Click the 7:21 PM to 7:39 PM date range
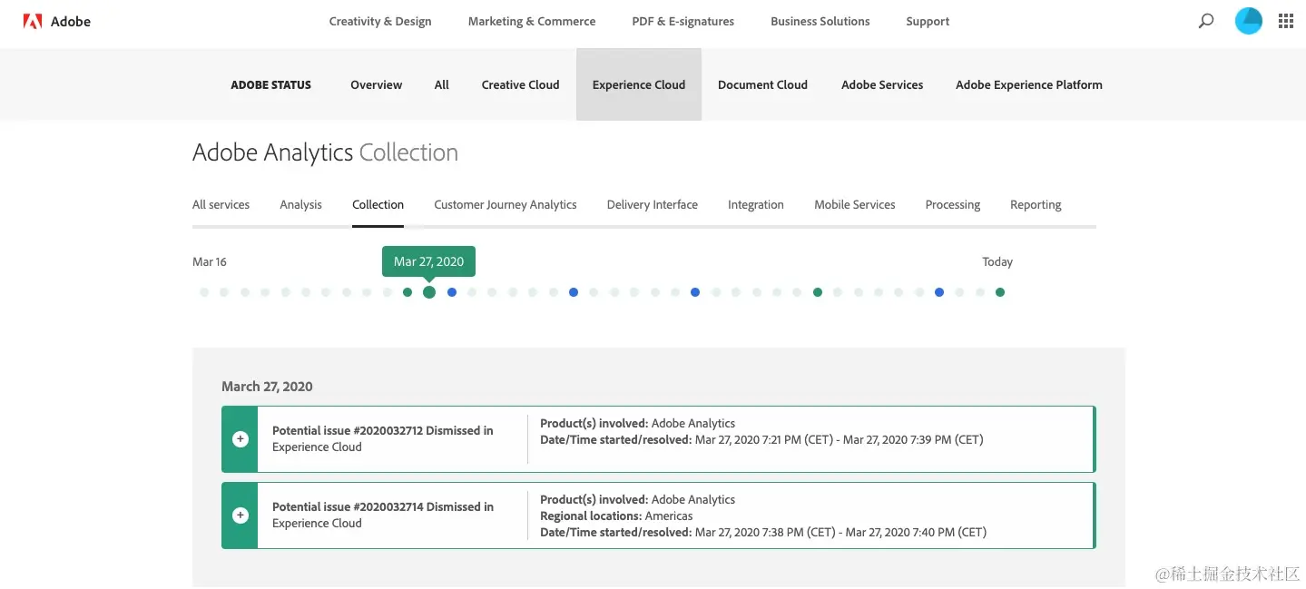The image size is (1306, 589). pyautogui.click(x=839, y=439)
